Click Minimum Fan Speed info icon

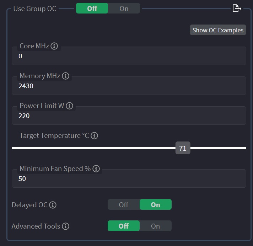pos(96,169)
